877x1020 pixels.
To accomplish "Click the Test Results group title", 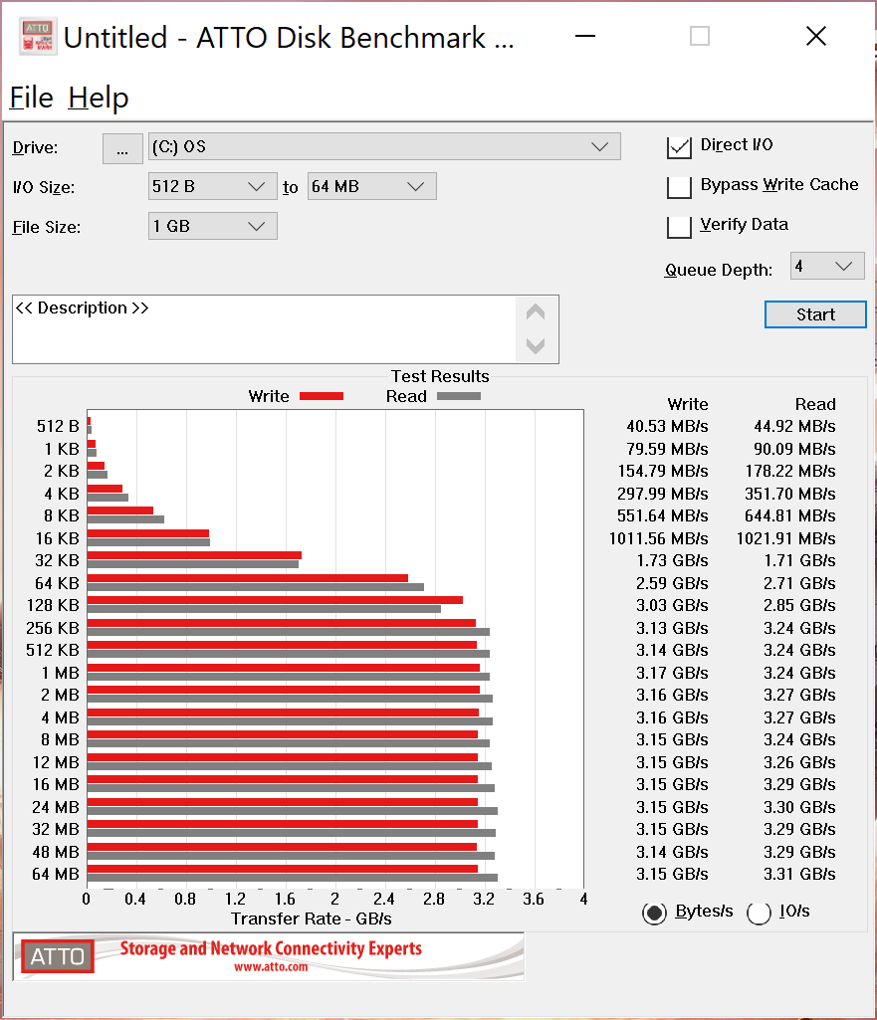I will coord(440,376).
